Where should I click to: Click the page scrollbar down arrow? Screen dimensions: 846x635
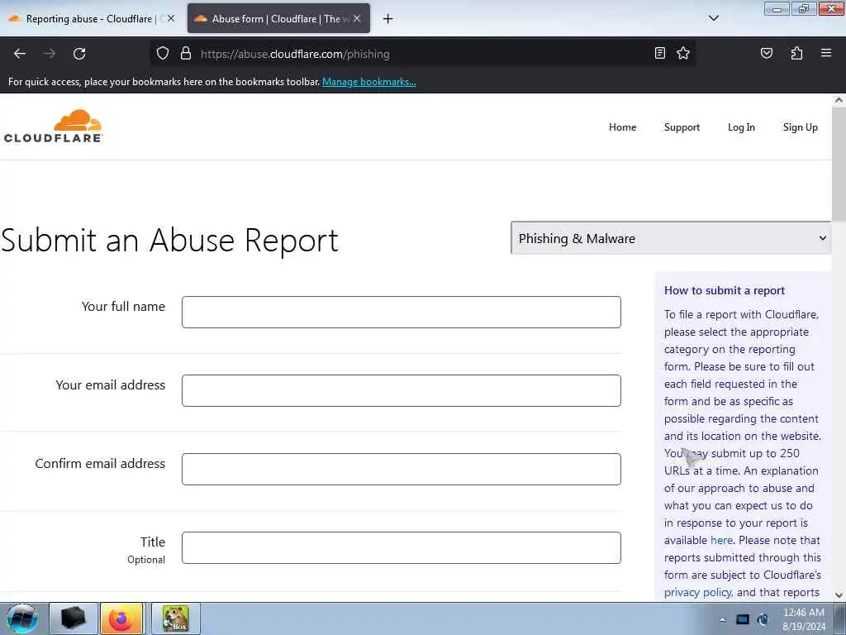(839, 595)
